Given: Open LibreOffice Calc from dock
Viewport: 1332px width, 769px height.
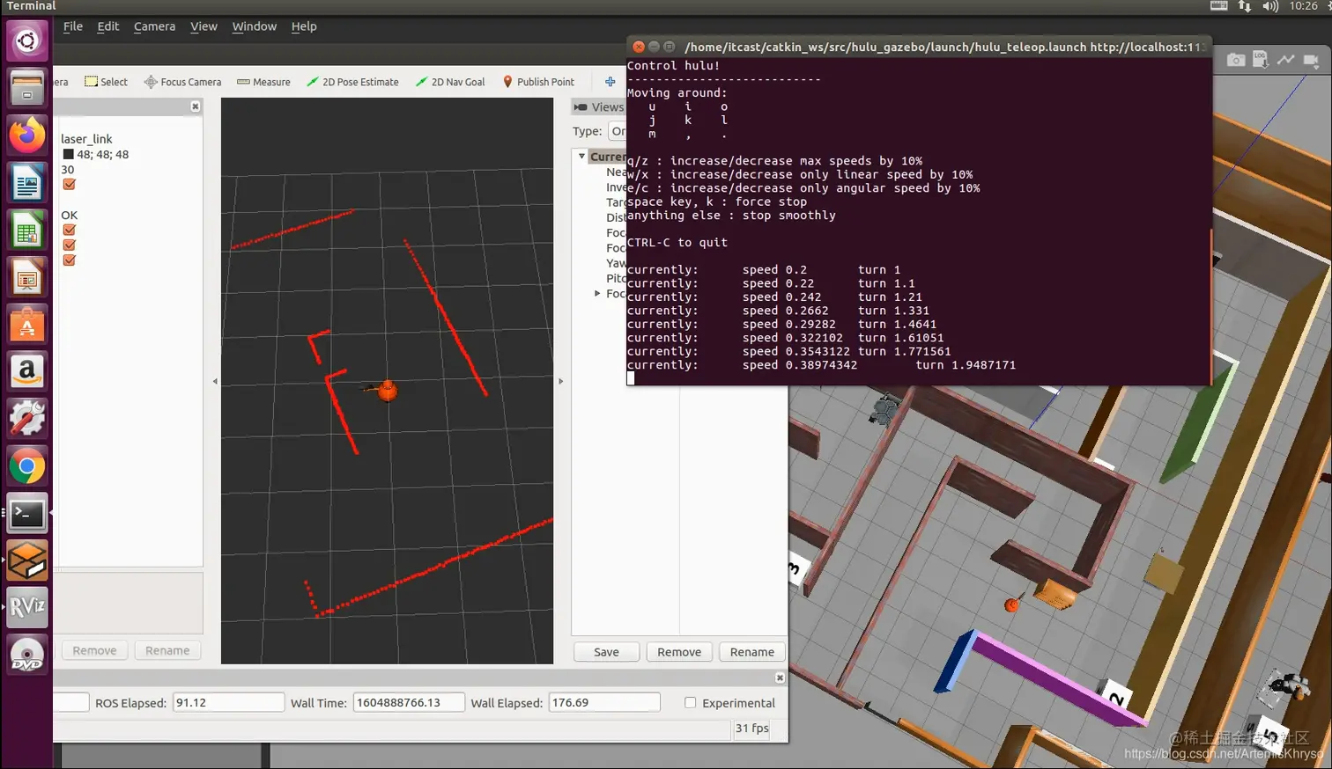Looking at the screenshot, I should [27, 231].
